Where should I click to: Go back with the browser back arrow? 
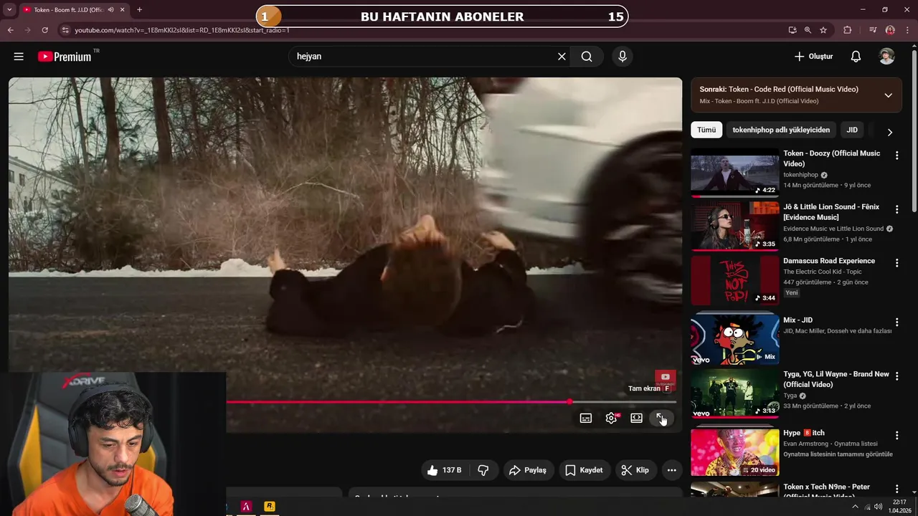(x=10, y=30)
